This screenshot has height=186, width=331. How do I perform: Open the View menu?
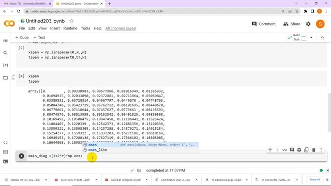42,28
